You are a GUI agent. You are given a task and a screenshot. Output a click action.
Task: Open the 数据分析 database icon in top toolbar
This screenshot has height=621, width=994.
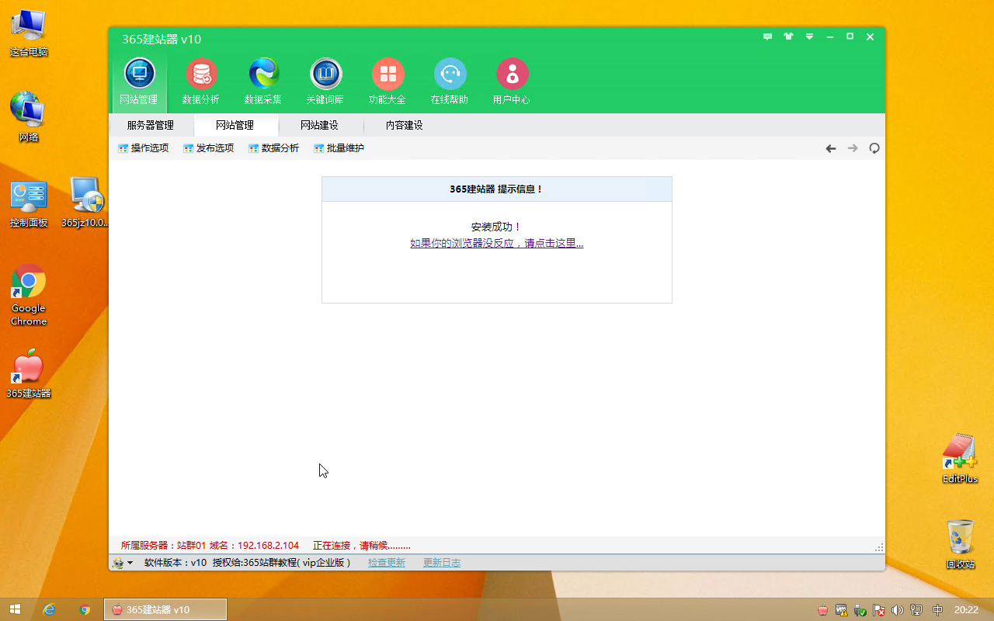click(x=201, y=82)
